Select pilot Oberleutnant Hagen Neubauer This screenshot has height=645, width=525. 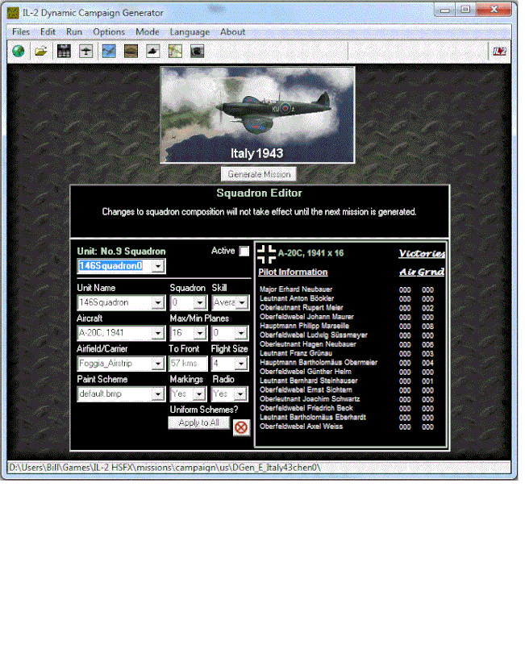point(308,344)
